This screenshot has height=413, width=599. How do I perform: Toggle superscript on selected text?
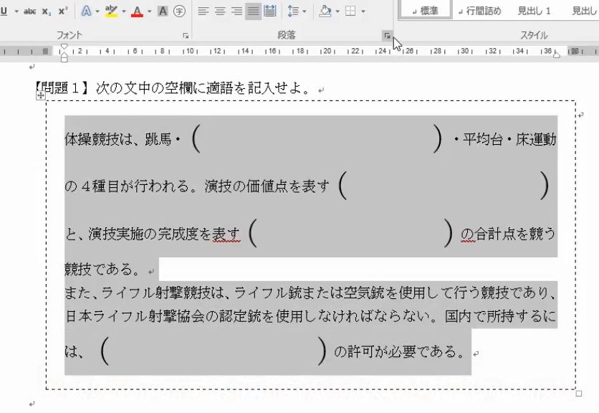61,11
